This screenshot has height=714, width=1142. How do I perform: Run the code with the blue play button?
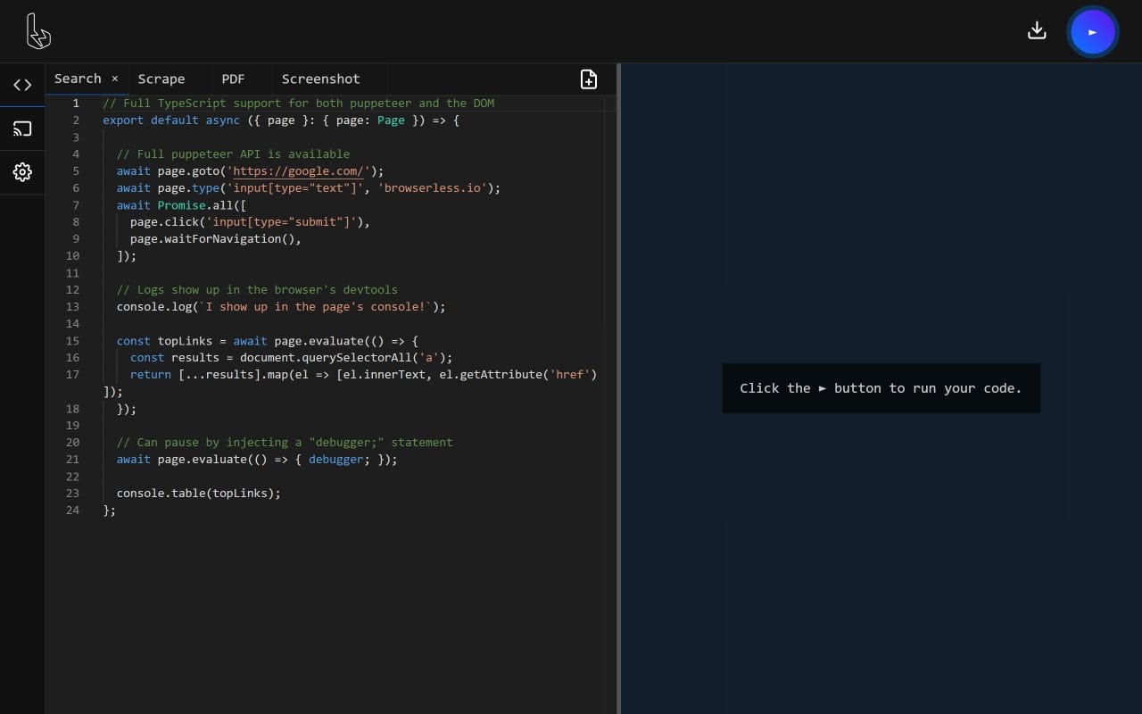1092,31
